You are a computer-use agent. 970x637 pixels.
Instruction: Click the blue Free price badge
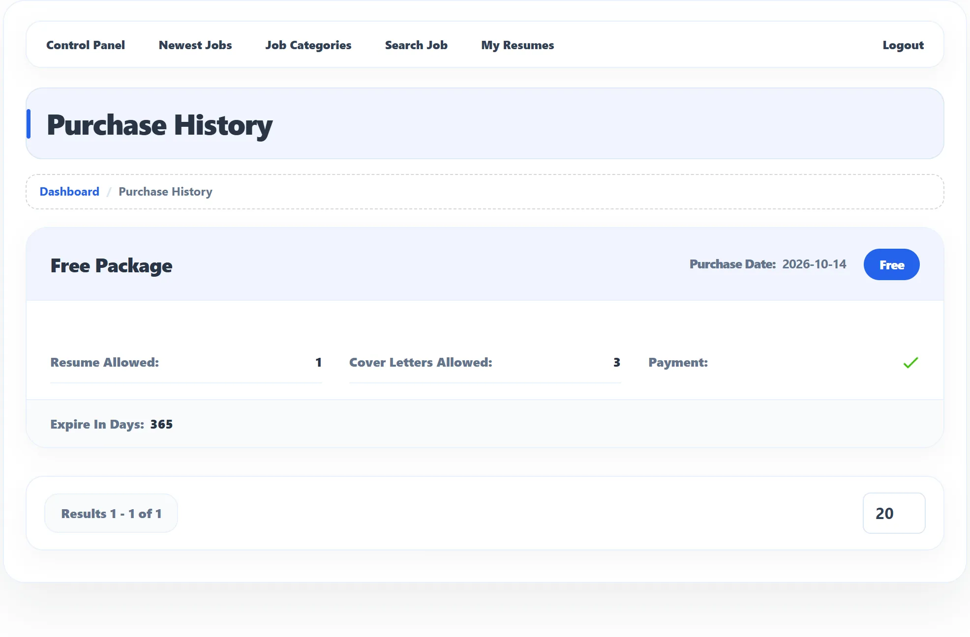pyautogui.click(x=891, y=264)
